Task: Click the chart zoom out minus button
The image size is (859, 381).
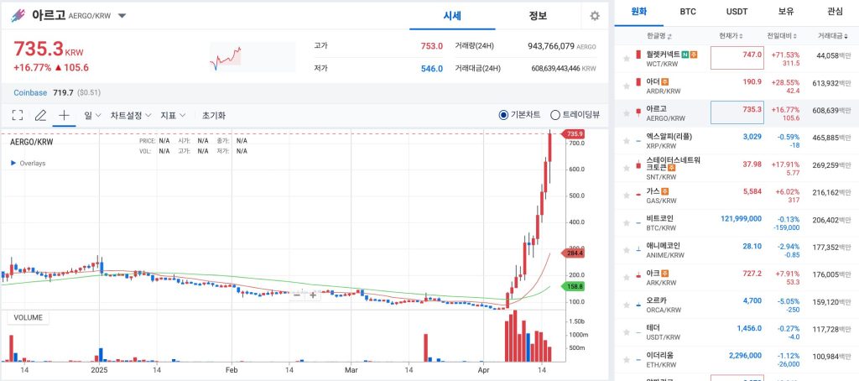Action: coord(296,295)
